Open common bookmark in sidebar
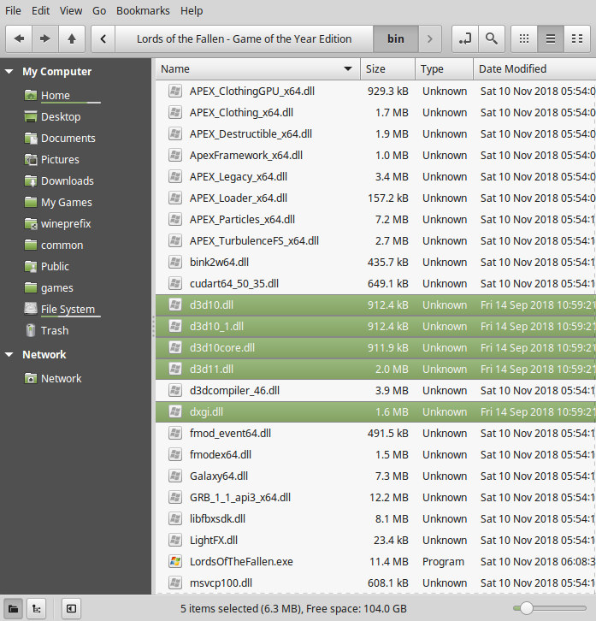This screenshot has height=621, width=596. pos(62,245)
